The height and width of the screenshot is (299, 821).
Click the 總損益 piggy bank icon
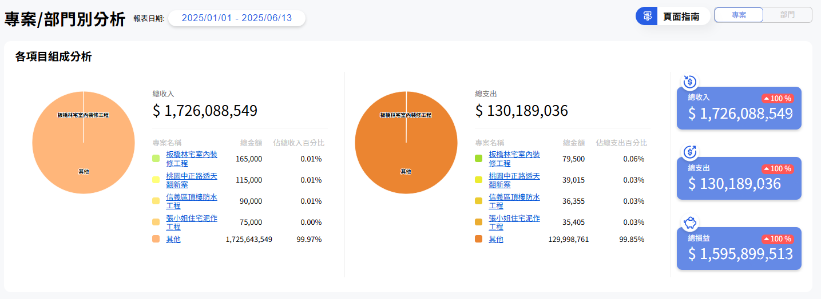pyautogui.click(x=689, y=222)
